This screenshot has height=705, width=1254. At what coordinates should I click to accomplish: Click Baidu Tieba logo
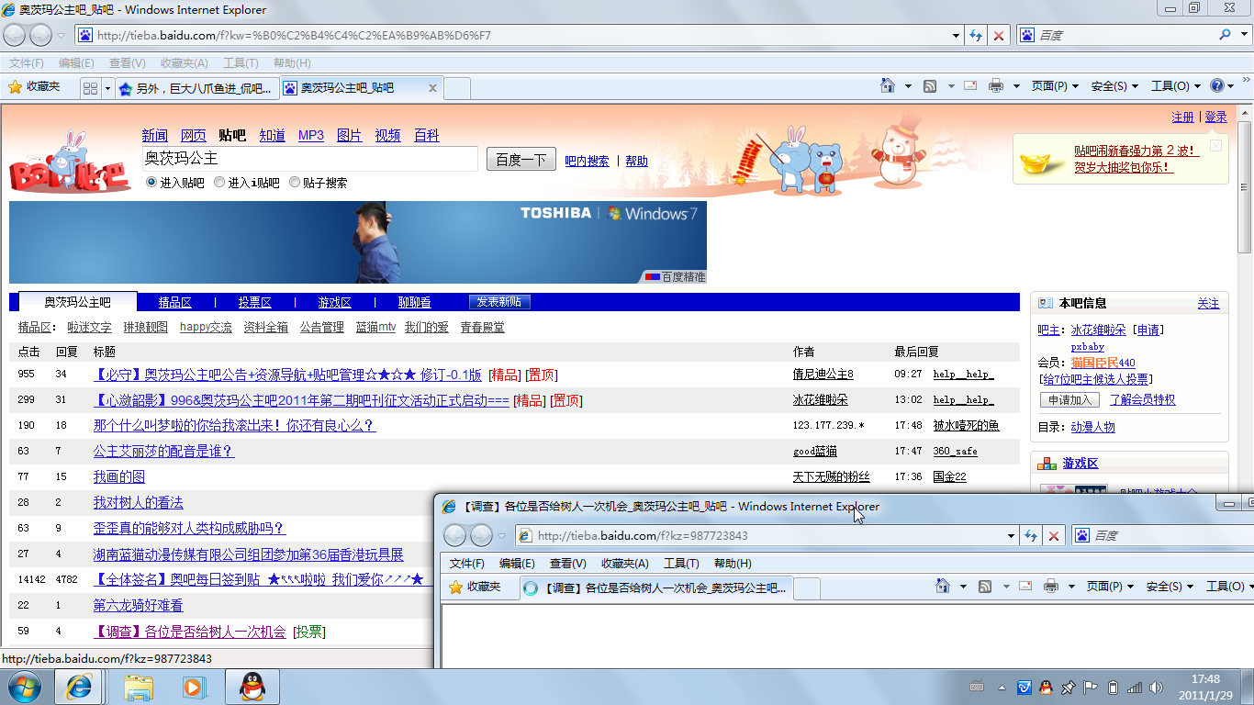[69, 162]
